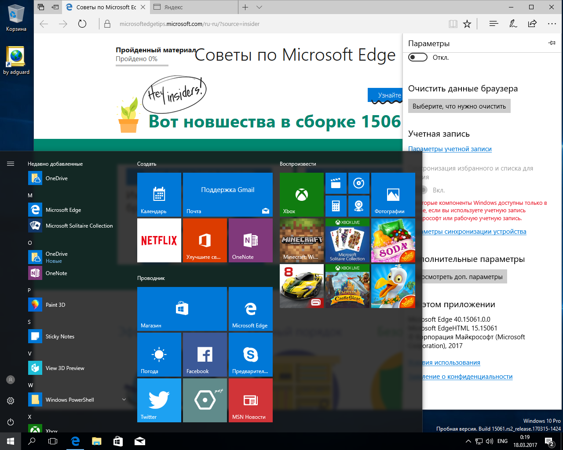Launch the Candy Crush Soda tile
The width and height of the screenshot is (563, 450).
393,240
